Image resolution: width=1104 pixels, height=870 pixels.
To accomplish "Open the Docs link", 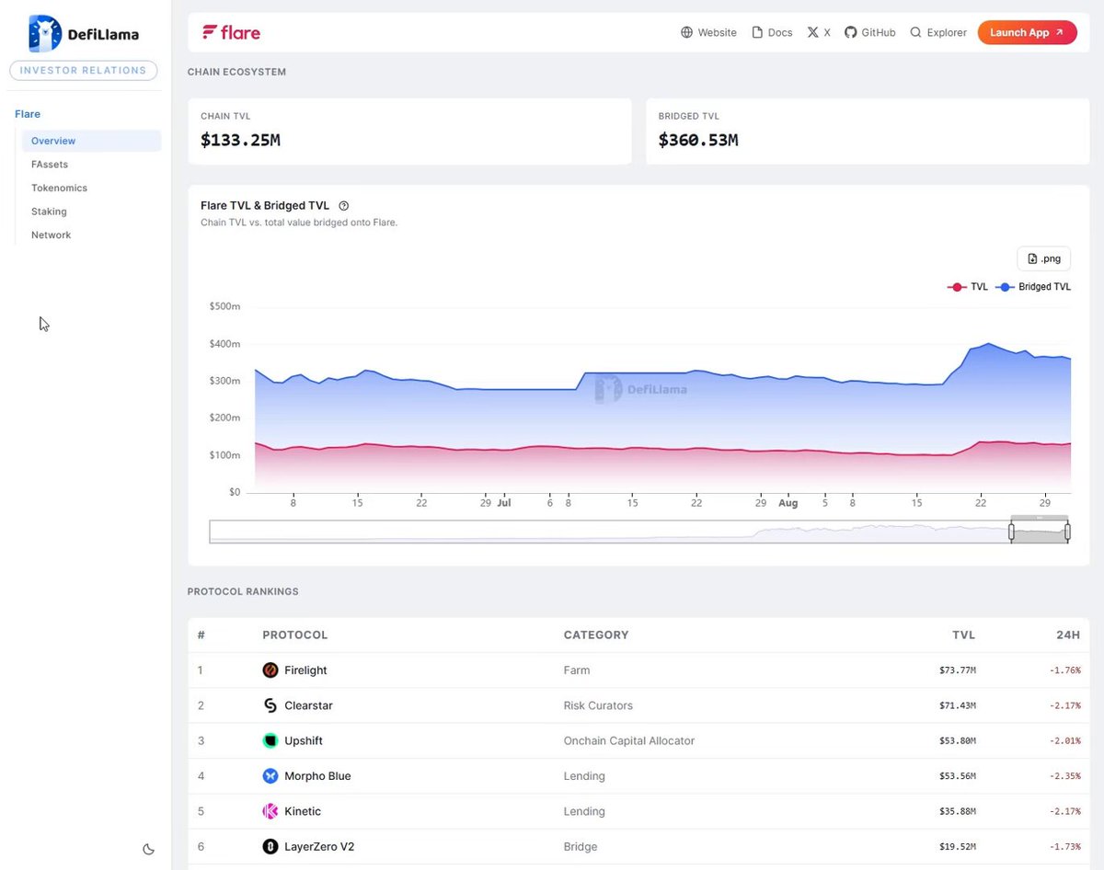I will click(x=772, y=32).
